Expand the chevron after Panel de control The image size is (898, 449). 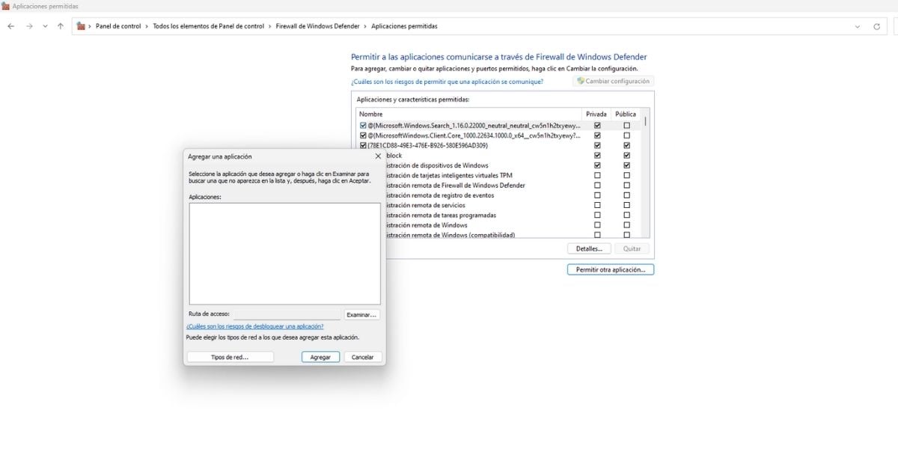pos(147,26)
